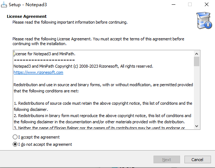This screenshot has width=215, height=168.
Task: Select "I do not accept the agreement" option
Action: (x=15, y=144)
